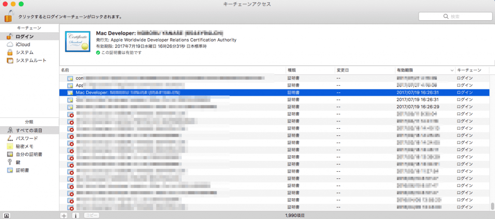The image size is (495, 219).
Task: Click the padlock icon to lock login keychain
Action: [x=9, y=16]
